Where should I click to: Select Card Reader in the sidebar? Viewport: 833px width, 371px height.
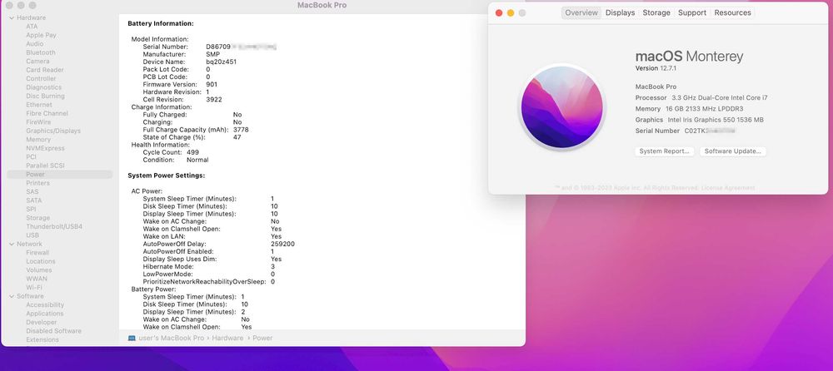pyautogui.click(x=45, y=70)
